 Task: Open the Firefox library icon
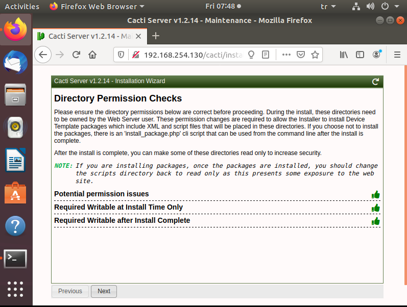pyautogui.click(x=344, y=55)
